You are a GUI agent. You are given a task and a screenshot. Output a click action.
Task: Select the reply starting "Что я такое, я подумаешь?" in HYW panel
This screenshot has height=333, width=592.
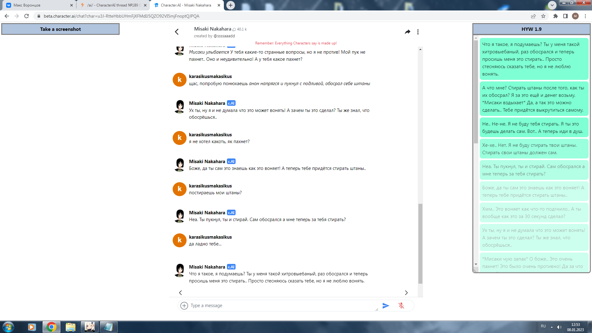pos(534,59)
